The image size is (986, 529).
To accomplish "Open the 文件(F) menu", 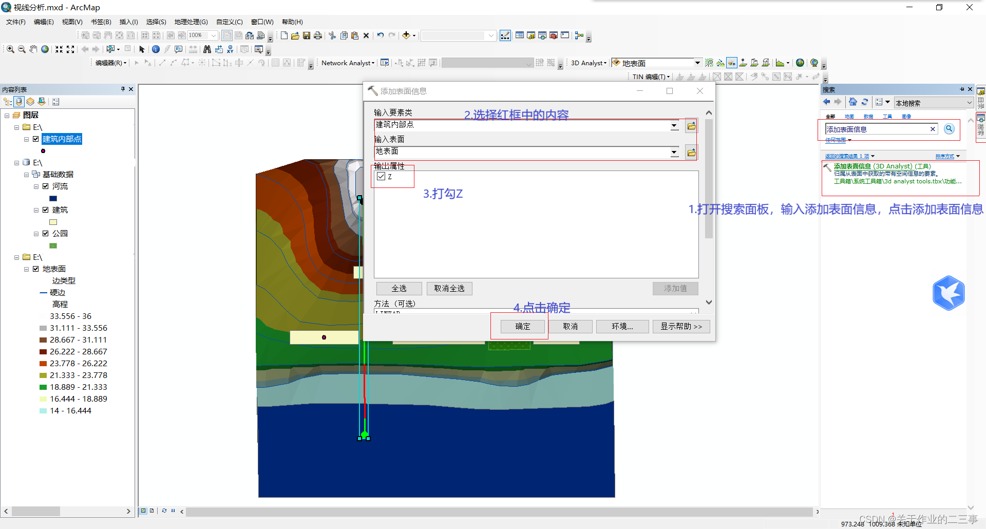I will (16, 22).
